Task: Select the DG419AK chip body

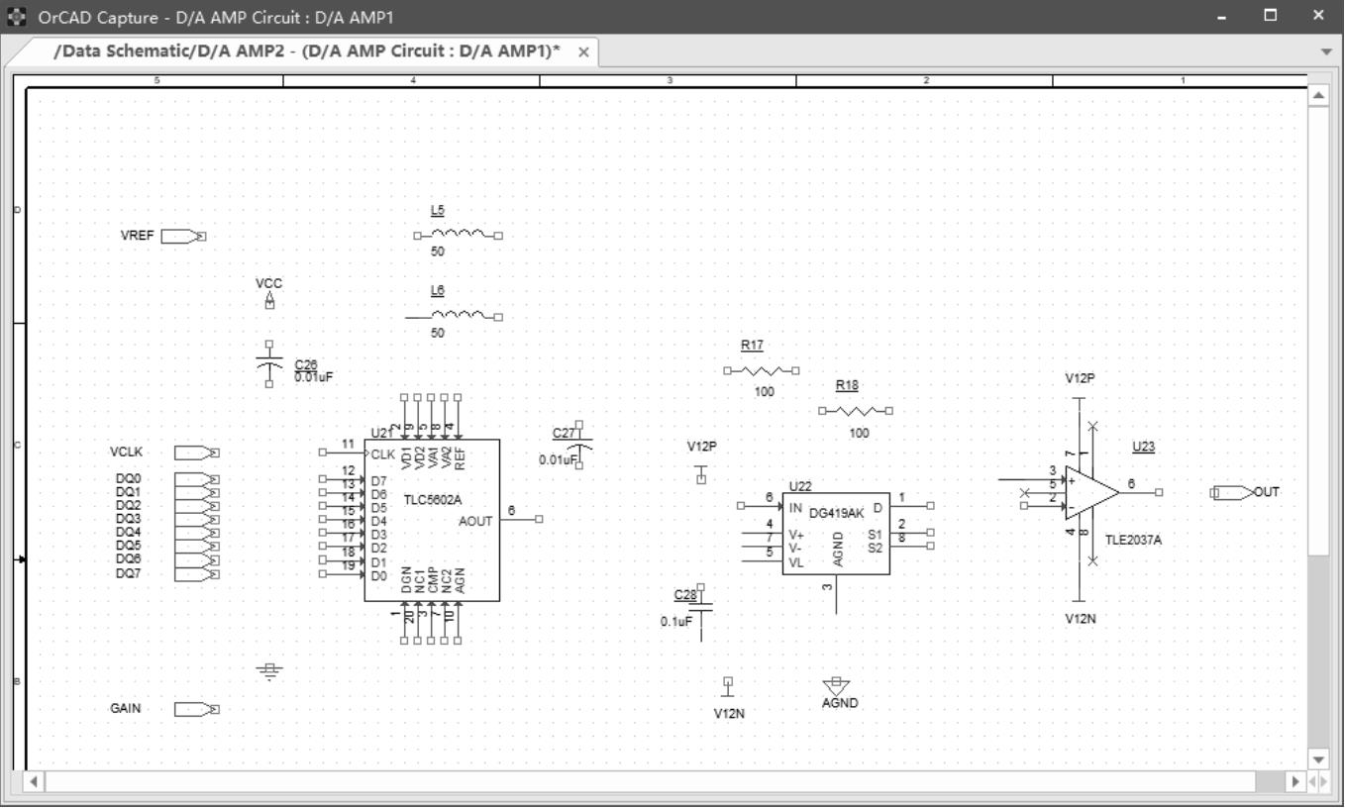Action: (x=836, y=533)
